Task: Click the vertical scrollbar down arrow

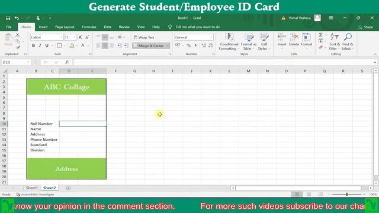Action: point(375,183)
